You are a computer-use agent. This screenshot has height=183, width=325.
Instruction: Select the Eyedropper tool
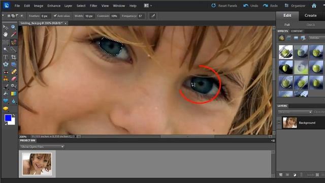tap(13, 35)
